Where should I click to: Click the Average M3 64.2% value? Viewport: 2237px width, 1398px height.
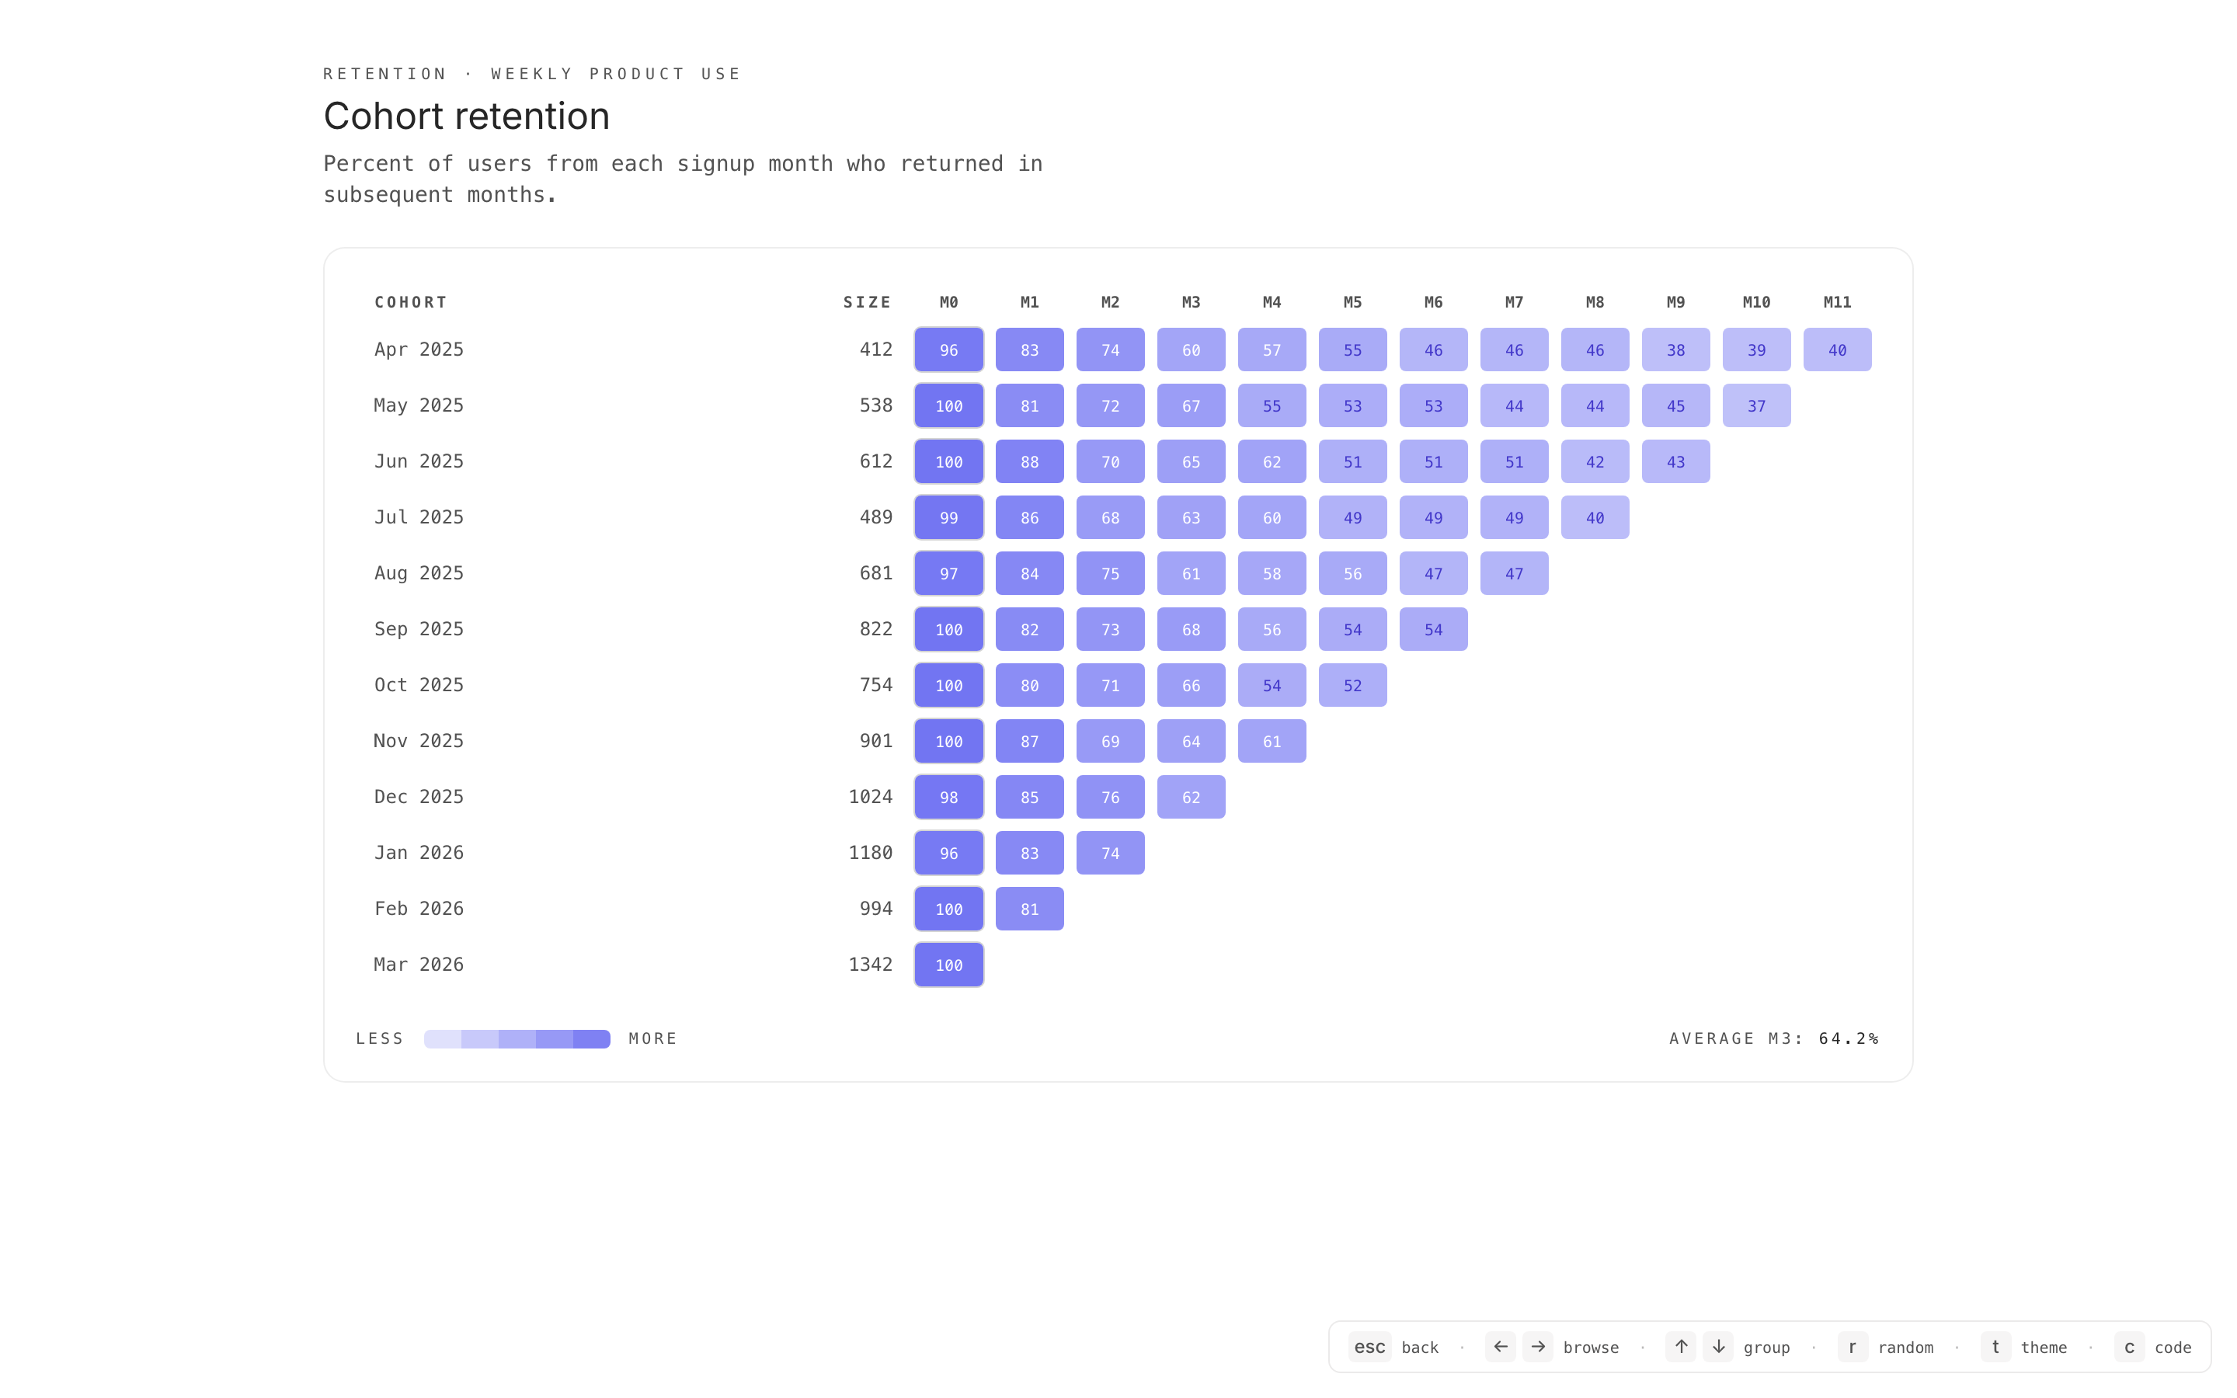pos(1848,1038)
